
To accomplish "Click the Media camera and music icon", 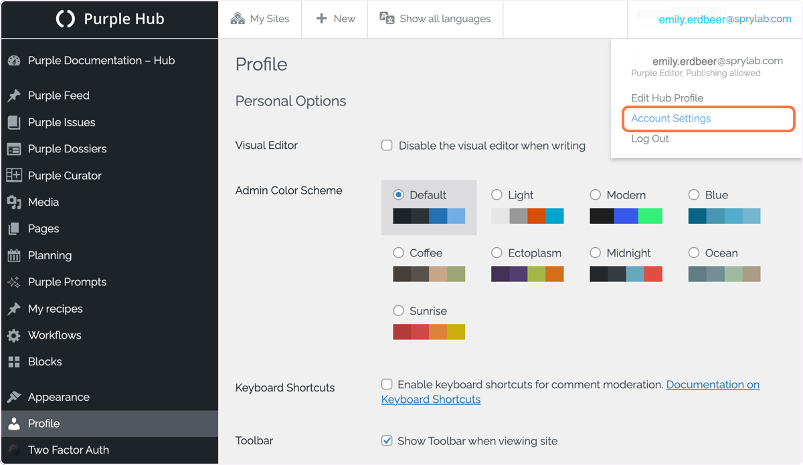I will click(x=14, y=202).
